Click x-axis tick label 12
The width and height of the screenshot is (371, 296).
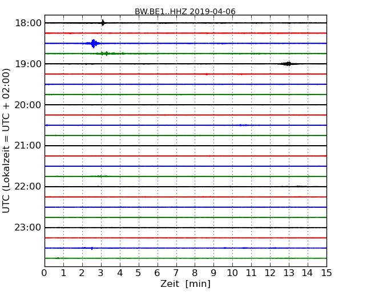(270, 273)
